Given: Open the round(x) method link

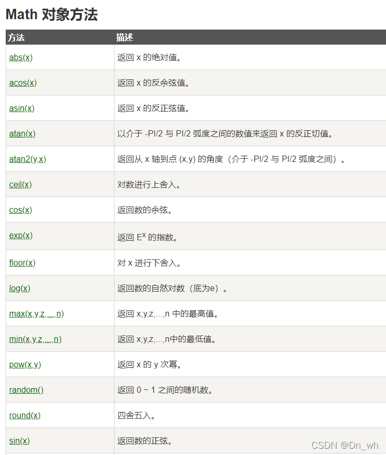Looking at the screenshot, I should click(x=25, y=416).
